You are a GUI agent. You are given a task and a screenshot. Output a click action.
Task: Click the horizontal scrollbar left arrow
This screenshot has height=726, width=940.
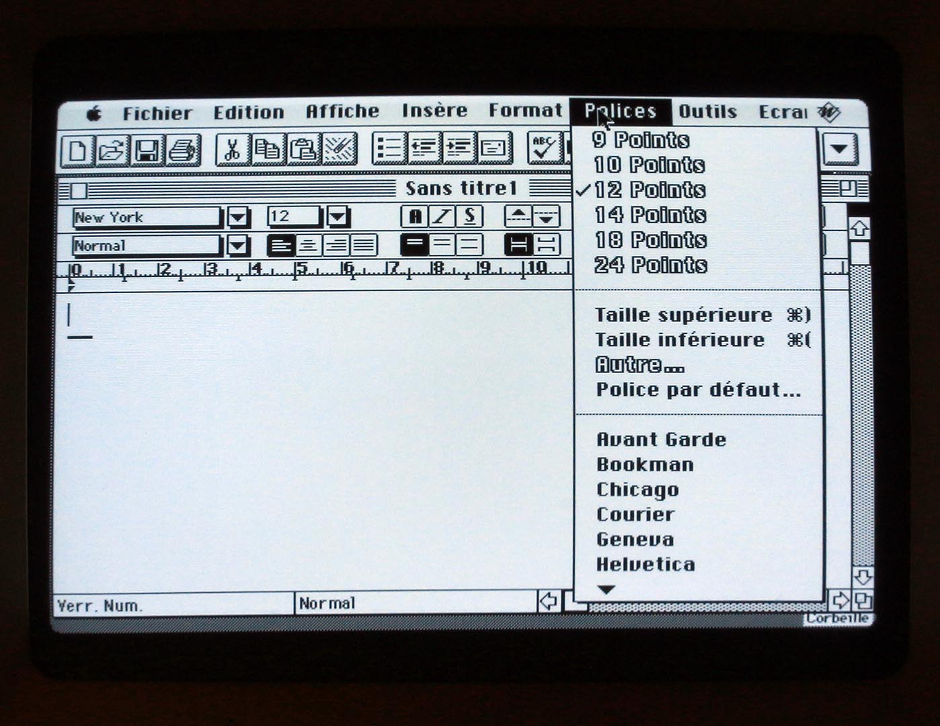coord(549,600)
